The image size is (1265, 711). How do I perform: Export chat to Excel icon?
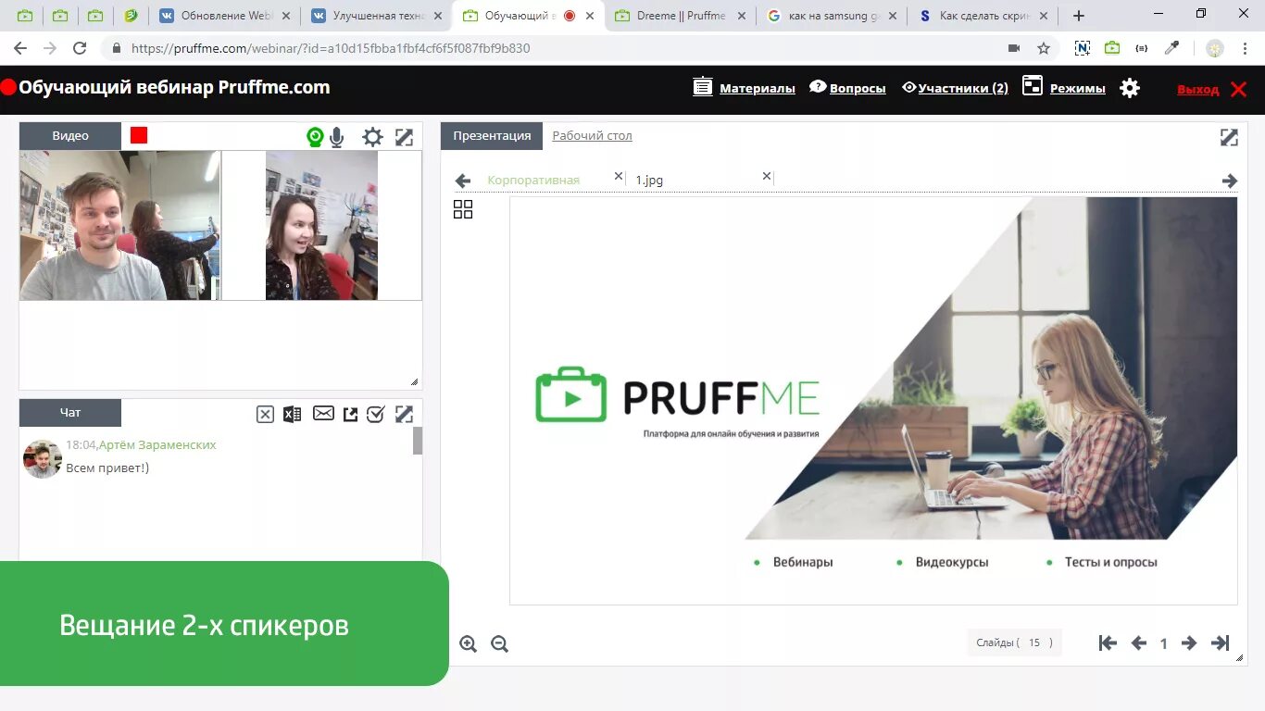coord(292,414)
